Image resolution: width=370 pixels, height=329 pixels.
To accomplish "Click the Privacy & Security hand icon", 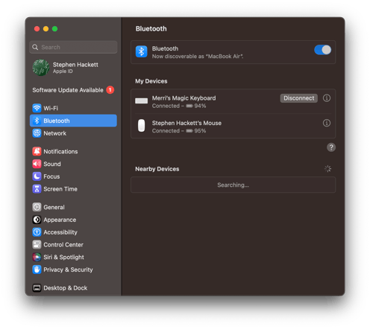I will tap(37, 269).
